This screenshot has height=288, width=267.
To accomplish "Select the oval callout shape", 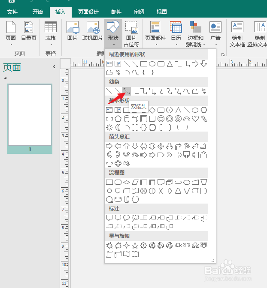I will (127, 218).
